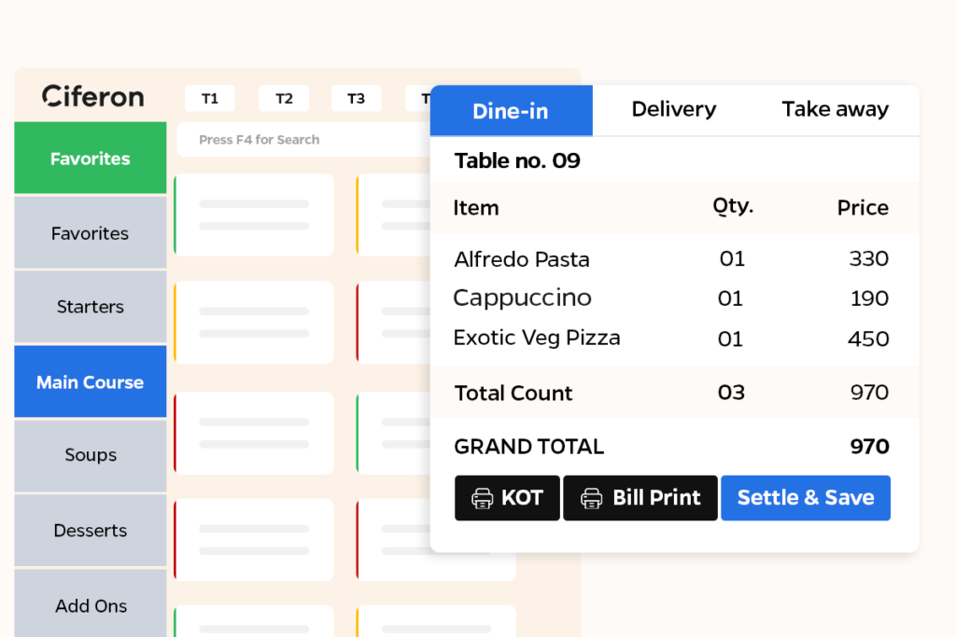
Task: Click the Ciferon logo
Action: [92, 96]
